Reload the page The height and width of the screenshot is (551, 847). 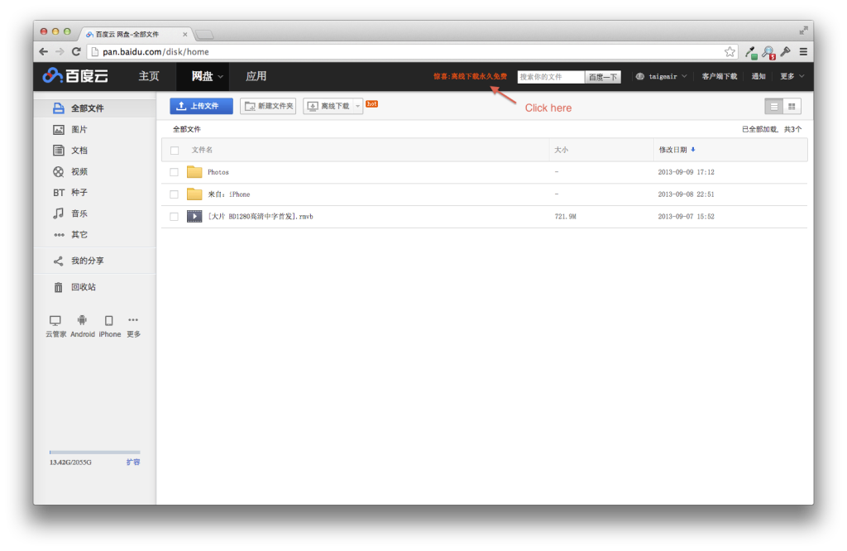(76, 52)
